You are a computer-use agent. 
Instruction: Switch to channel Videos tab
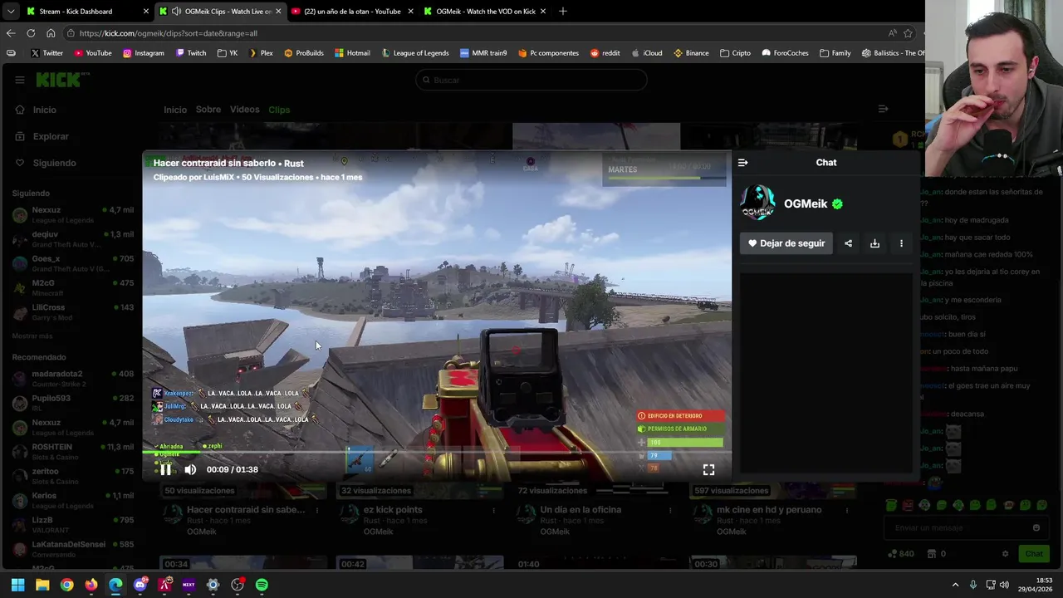(x=244, y=110)
